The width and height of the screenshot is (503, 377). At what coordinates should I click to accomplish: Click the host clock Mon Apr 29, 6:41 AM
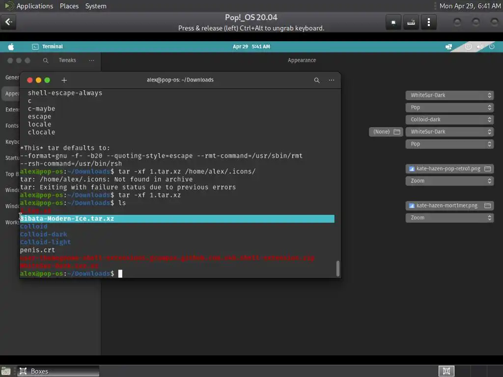[x=470, y=6]
